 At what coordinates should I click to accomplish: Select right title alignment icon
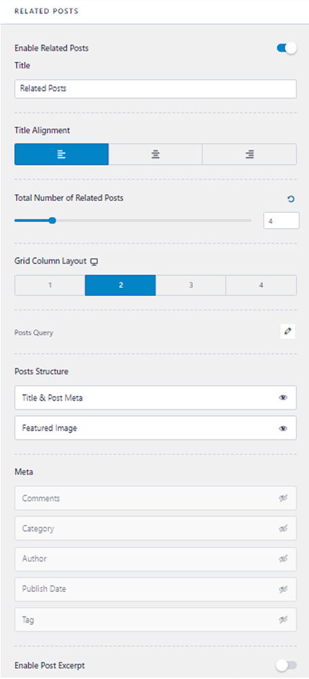[x=249, y=155]
